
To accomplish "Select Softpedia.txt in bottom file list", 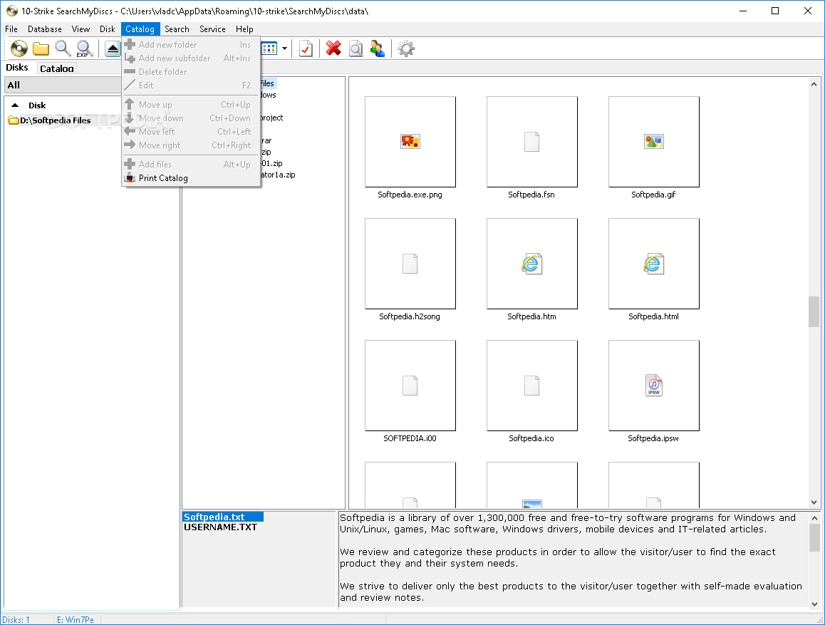I will tap(223, 517).
